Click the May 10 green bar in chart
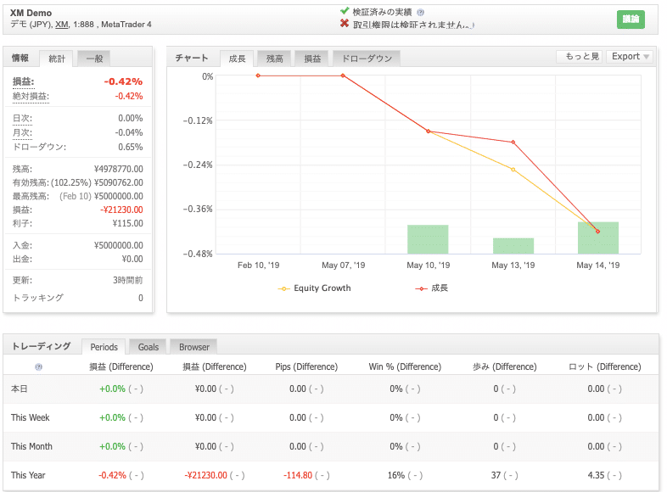 (x=428, y=239)
